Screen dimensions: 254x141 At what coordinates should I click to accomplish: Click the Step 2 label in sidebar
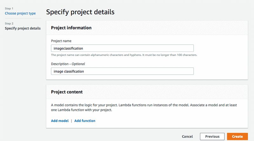pos(10,24)
